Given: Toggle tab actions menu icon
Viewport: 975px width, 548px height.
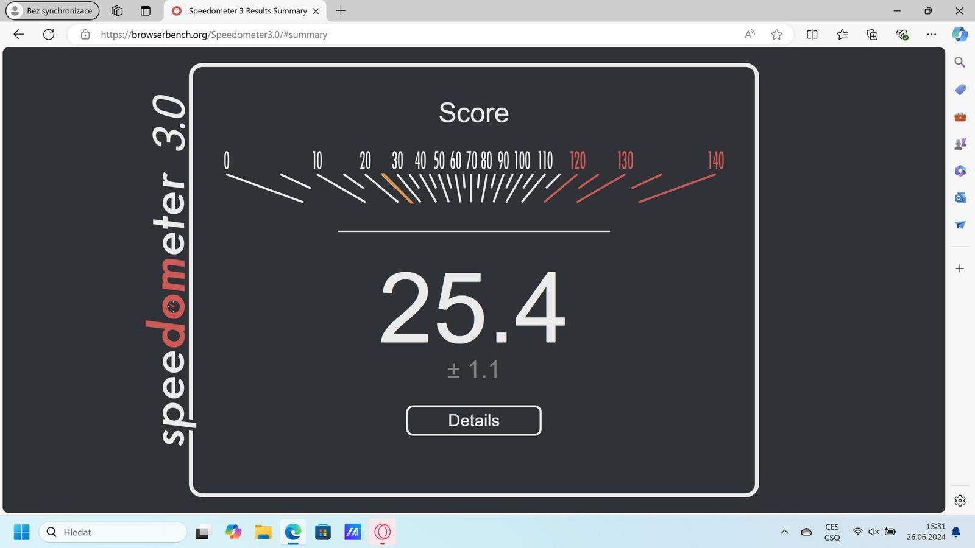Looking at the screenshot, I should (145, 10).
